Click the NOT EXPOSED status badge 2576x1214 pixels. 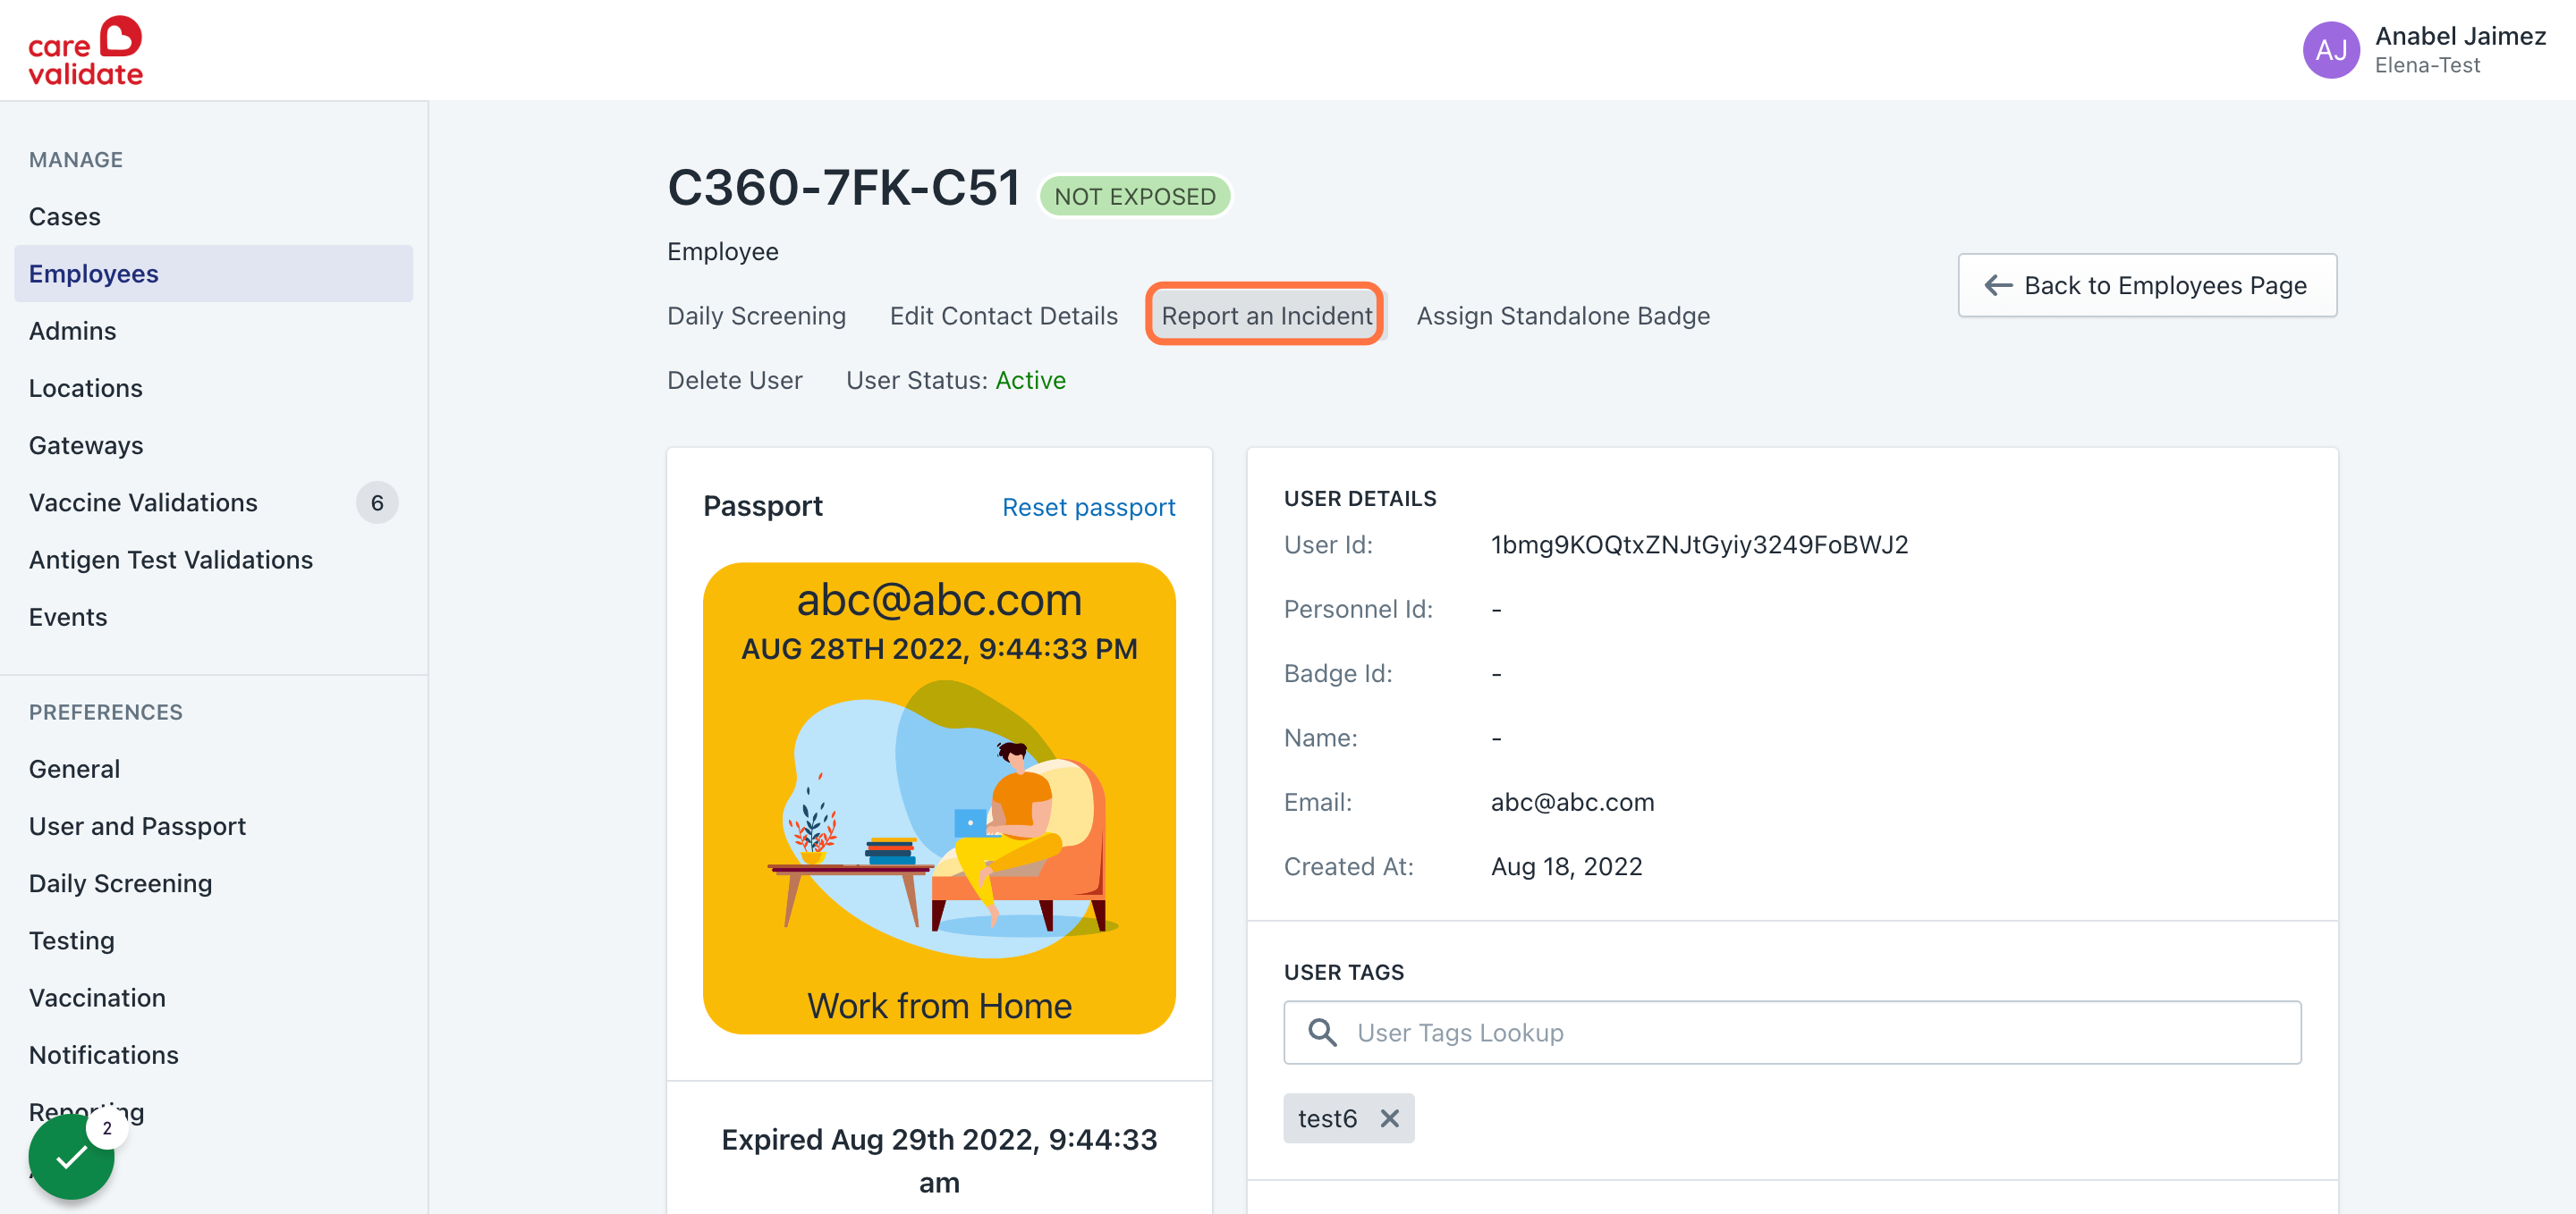[1135, 196]
